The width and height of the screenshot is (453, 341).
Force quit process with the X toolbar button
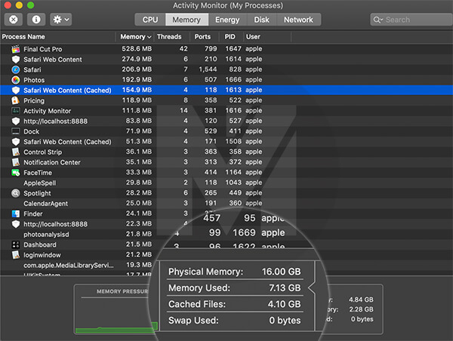[14, 20]
